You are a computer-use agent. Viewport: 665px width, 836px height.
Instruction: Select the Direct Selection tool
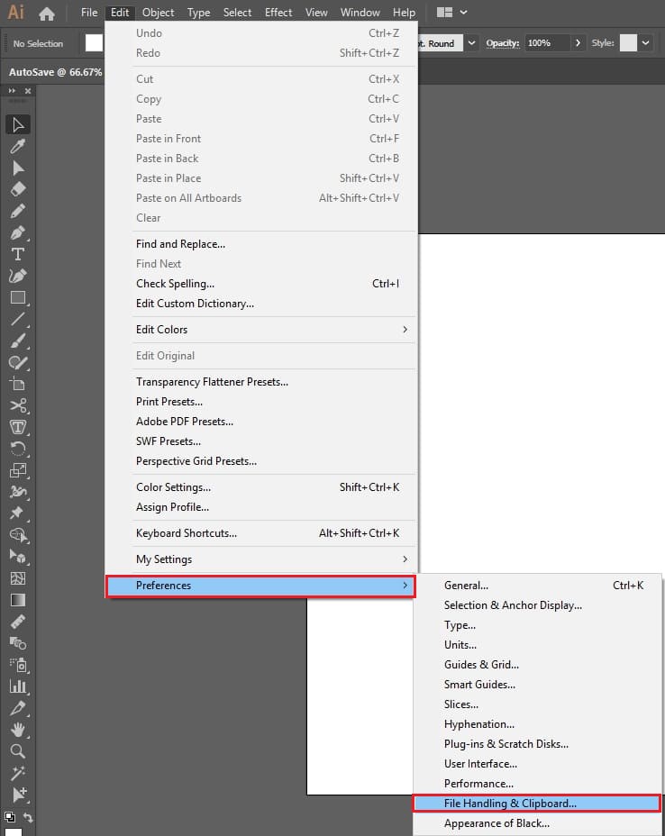18,168
